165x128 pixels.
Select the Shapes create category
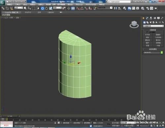(148, 22)
